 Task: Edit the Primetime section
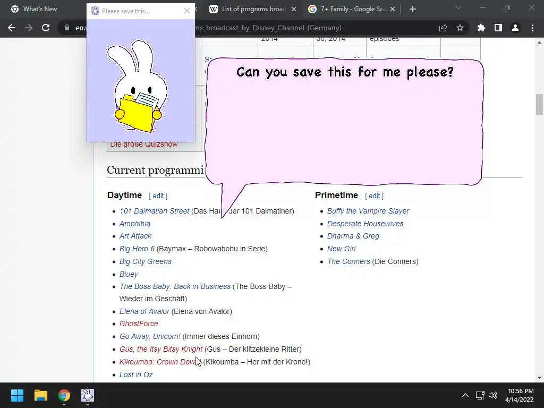pyautogui.click(x=374, y=195)
